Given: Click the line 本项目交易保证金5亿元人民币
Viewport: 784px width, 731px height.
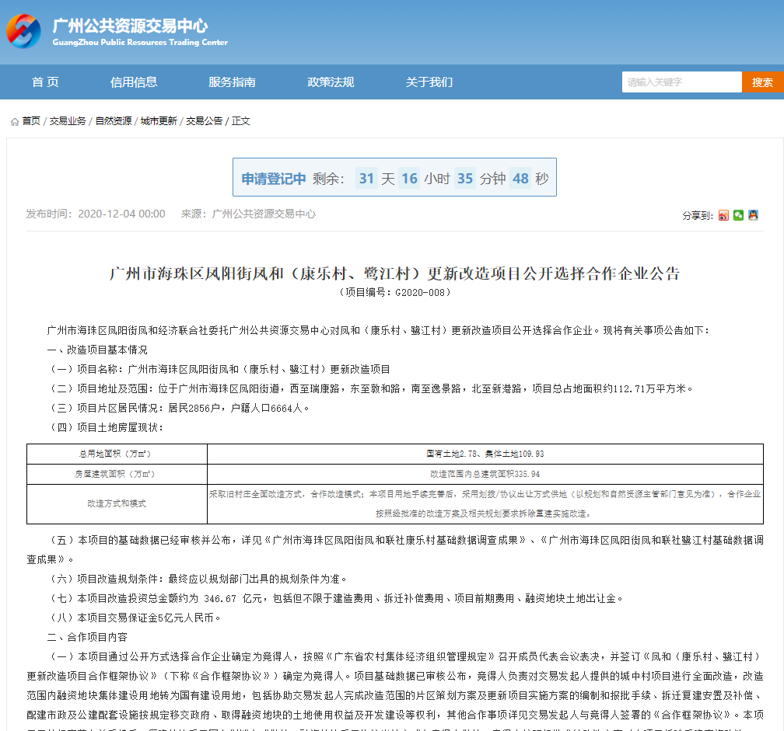Looking at the screenshot, I should (x=134, y=618).
